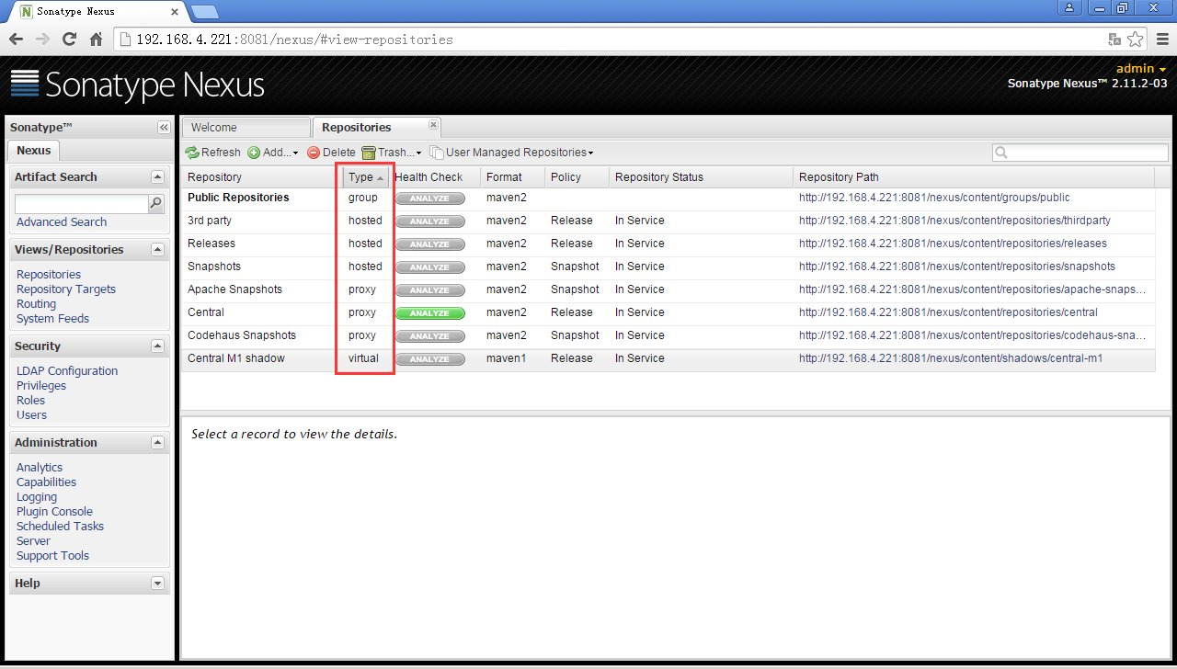Collapse the Administration section
The image size is (1177, 669).
[157, 442]
